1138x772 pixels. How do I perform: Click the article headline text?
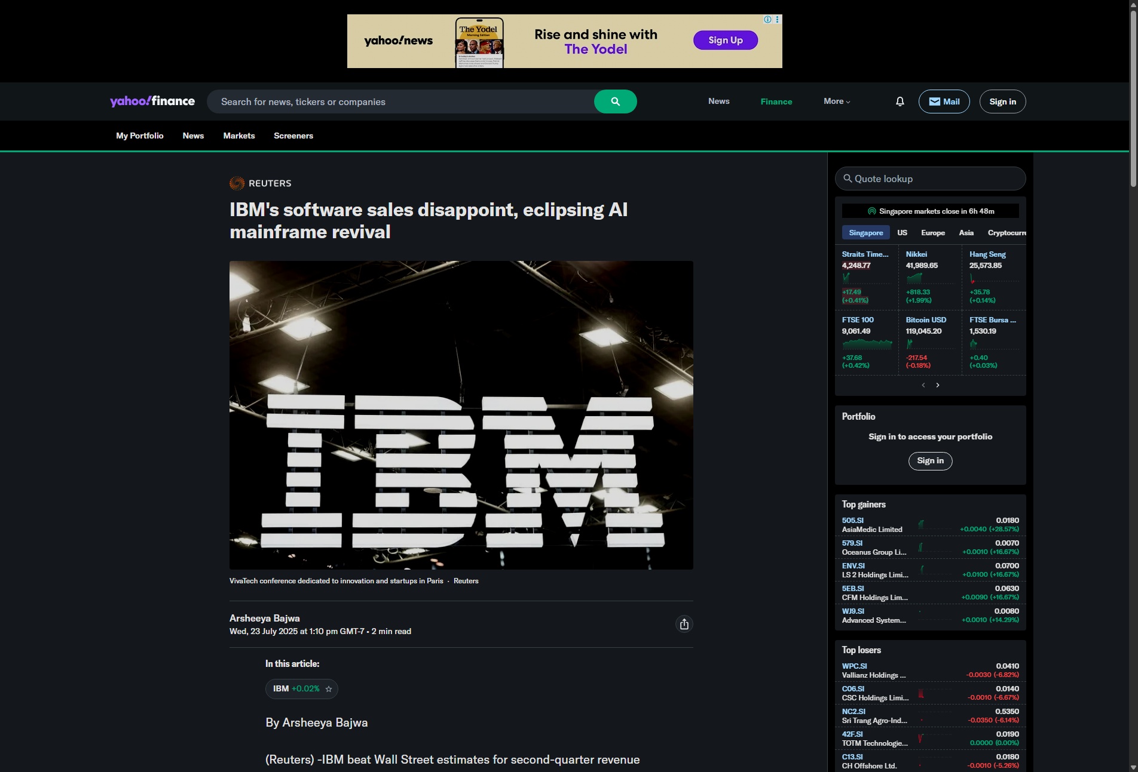click(x=429, y=221)
